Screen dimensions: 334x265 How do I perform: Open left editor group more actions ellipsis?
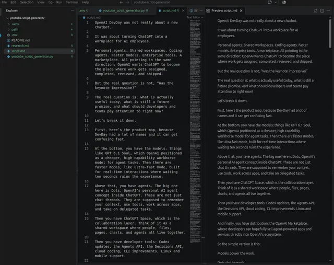pos(201,10)
